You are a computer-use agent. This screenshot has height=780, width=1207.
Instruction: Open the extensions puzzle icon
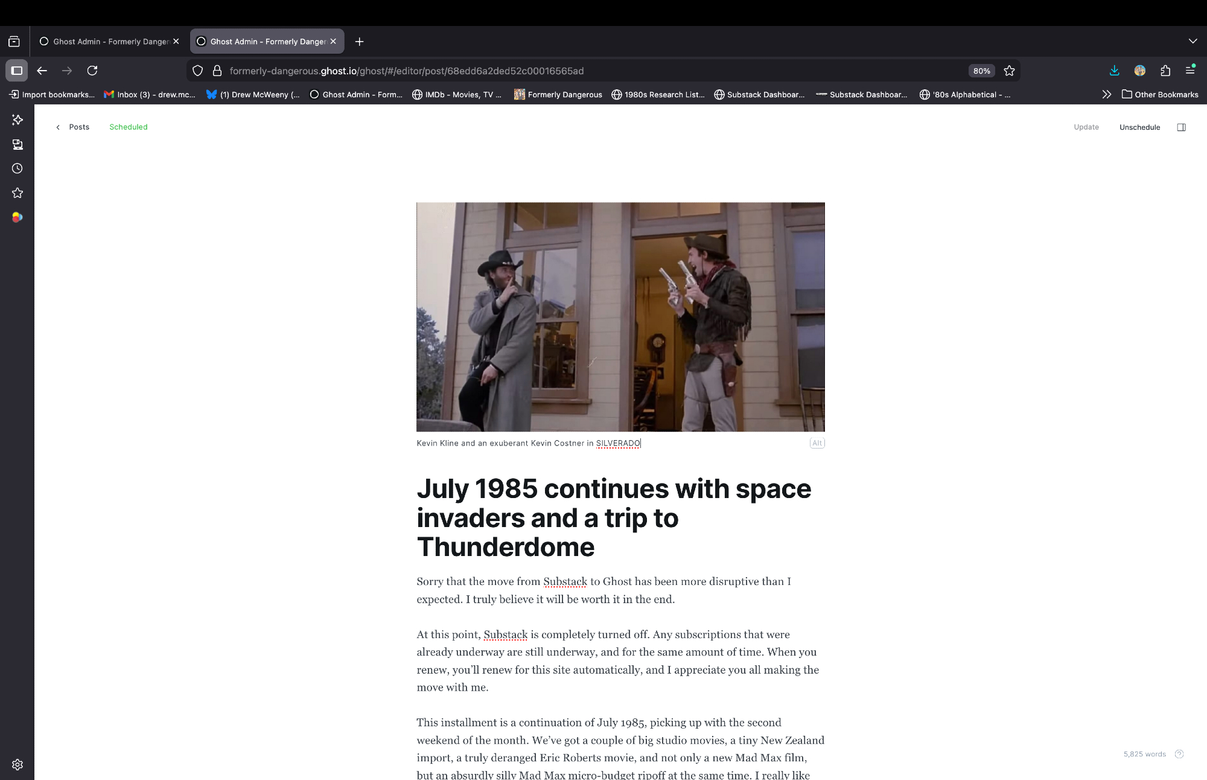pyautogui.click(x=1165, y=71)
